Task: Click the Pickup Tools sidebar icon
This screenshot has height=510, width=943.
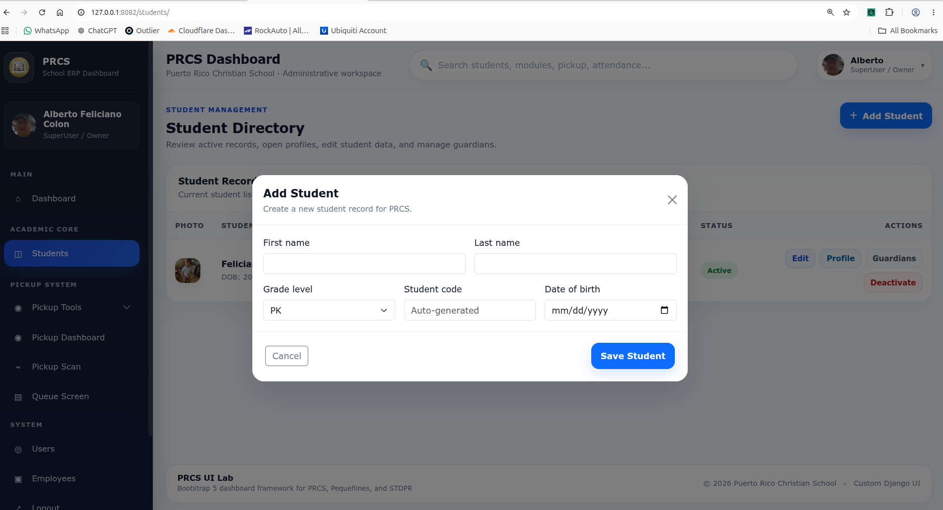Action: pyautogui.click(x=18, y=308)
